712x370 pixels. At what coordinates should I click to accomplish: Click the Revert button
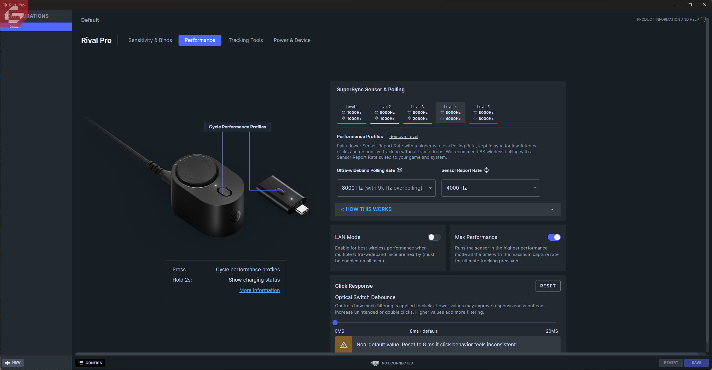click(671, 363)
